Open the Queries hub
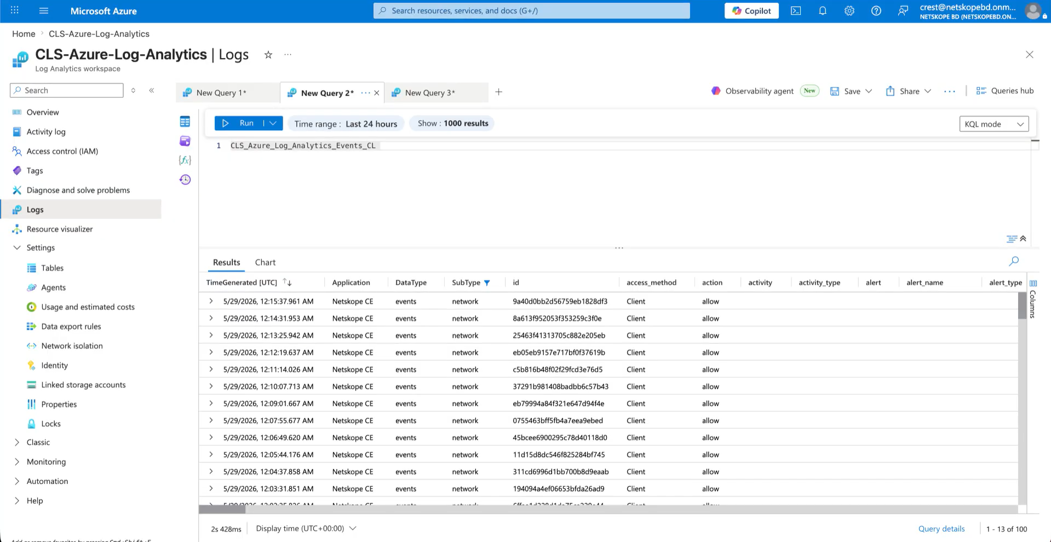This screenshot has height=542, width=1051. pos(1005,91)
